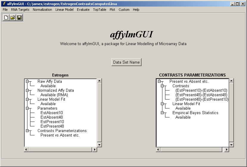Collapse the Contrasts node in right tree
This screenshot has width=247, height=167.
click(x=162, y=86)
